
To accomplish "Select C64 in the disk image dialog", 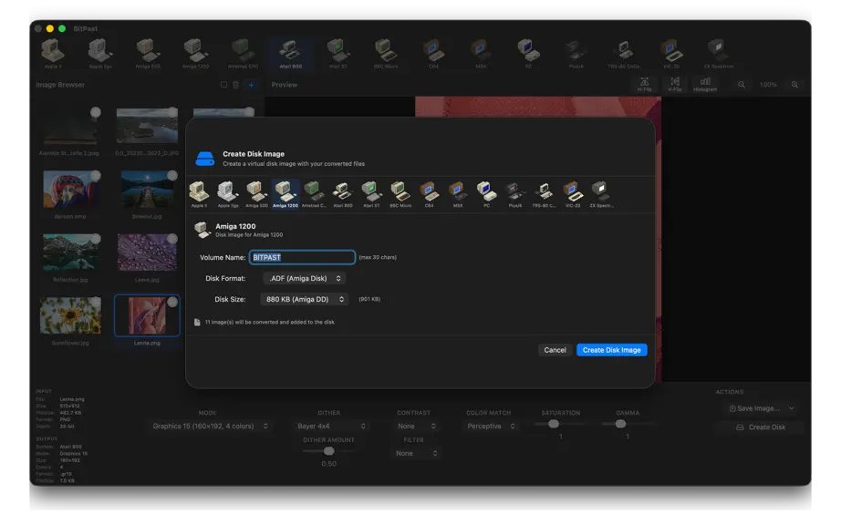I will (x=429, y=194).
